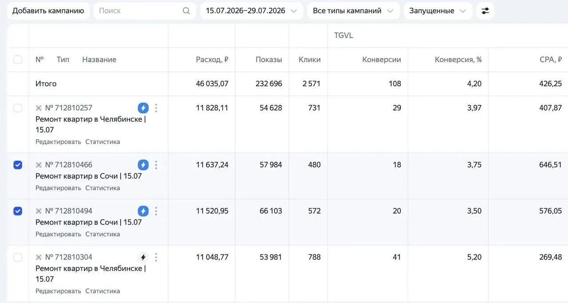Check the box for campaign 712810304
Image resolution: width=568 pixels, height=303 pixels.
tap(18, 257)
